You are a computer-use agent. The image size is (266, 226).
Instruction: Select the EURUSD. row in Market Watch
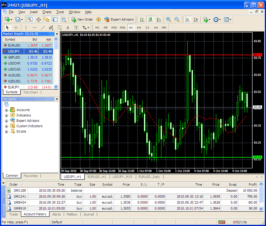coord(28,45)
